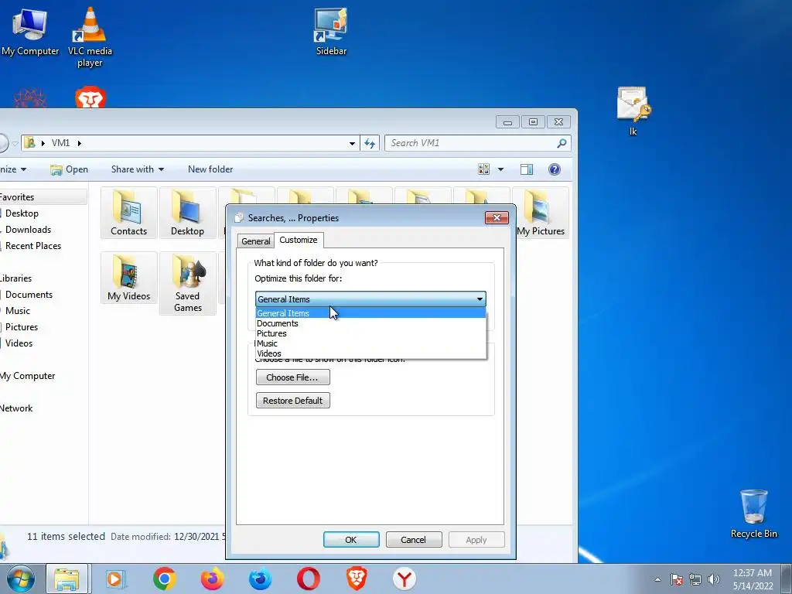This screenshot has width=792, height=594.
Task: Click the Action Center flag tray icon
Action: (x=677, y=579)
